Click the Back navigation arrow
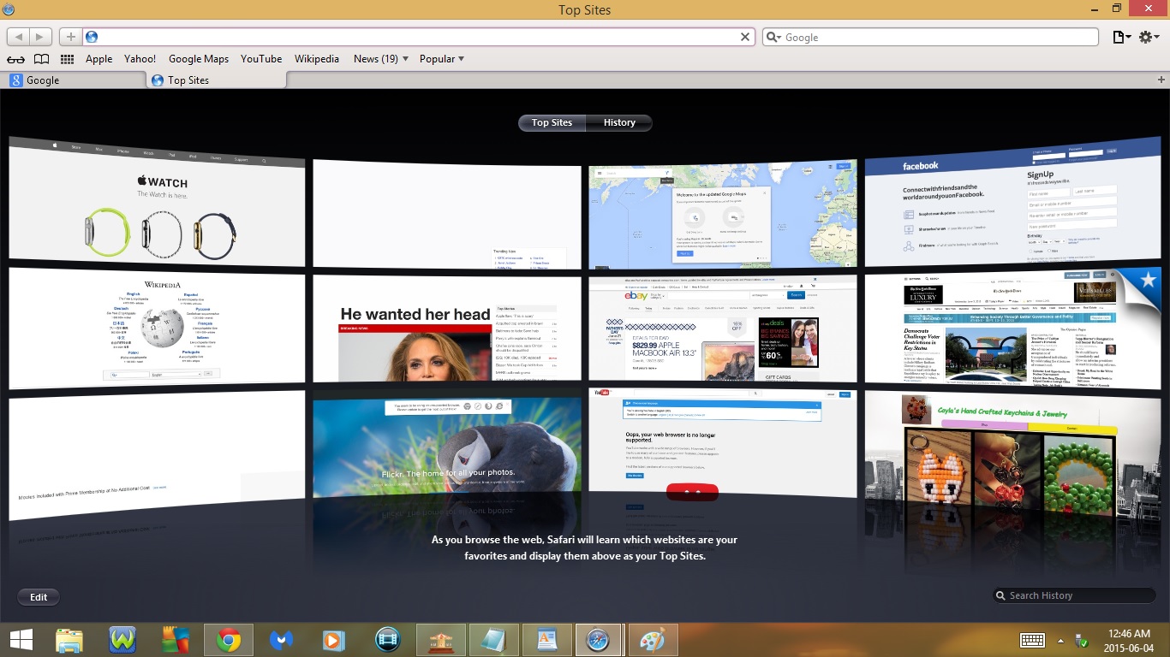 pyautogui.click(x=19, y=37)
